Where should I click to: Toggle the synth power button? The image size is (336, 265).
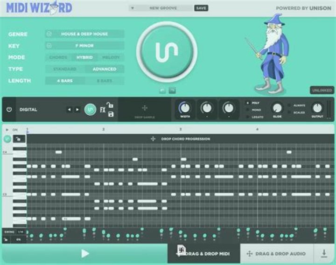point(9,110)
